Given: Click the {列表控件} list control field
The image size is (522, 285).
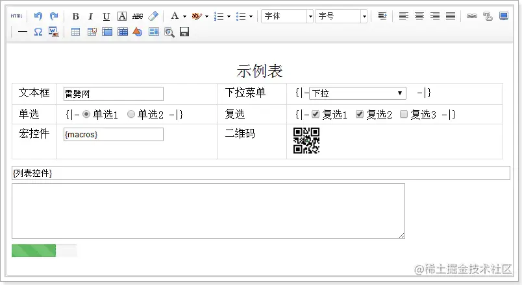Looking at the screenshot, I should click(x=261, y=173).
